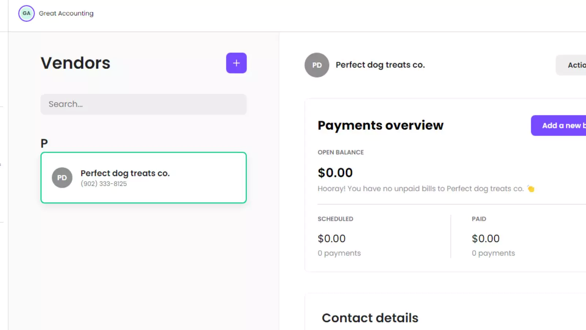Click the PD avatar in vendor list card
Viewport: 586px width, 330px height.
[x=62, y=178]
